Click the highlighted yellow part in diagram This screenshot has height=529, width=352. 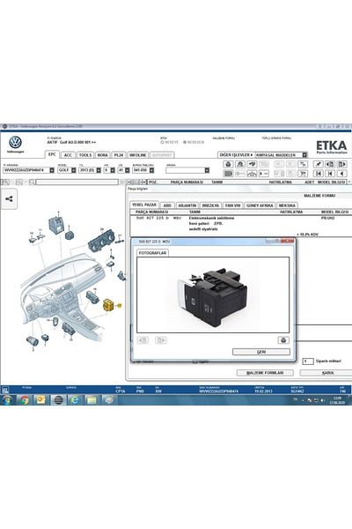pyautogui.click(x=108, y=305)
